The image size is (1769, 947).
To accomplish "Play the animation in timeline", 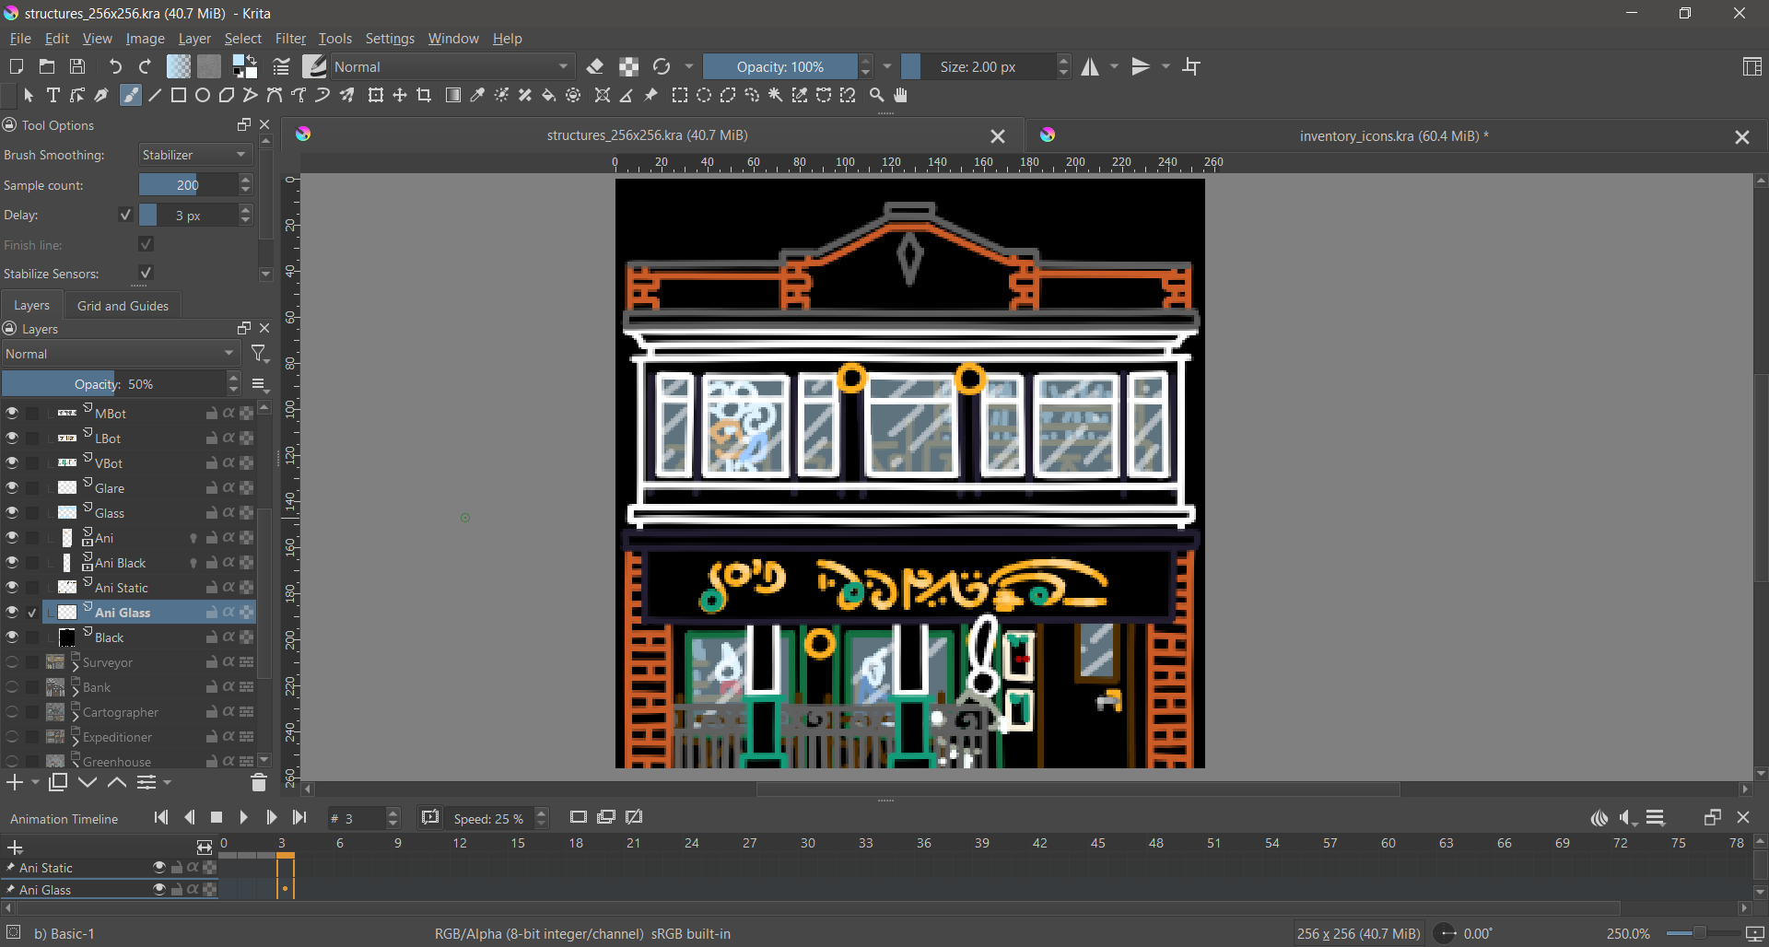I will (243, 817).
